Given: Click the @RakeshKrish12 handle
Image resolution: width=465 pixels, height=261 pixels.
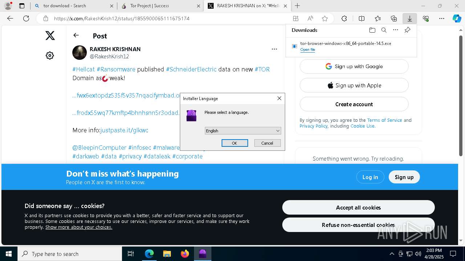Looking at the screenshot, I should pyautogui.click(x=109, y=57).
